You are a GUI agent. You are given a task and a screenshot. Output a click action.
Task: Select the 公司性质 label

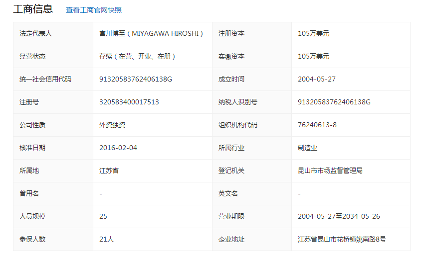pyautogui.click(x=32, y=125)
